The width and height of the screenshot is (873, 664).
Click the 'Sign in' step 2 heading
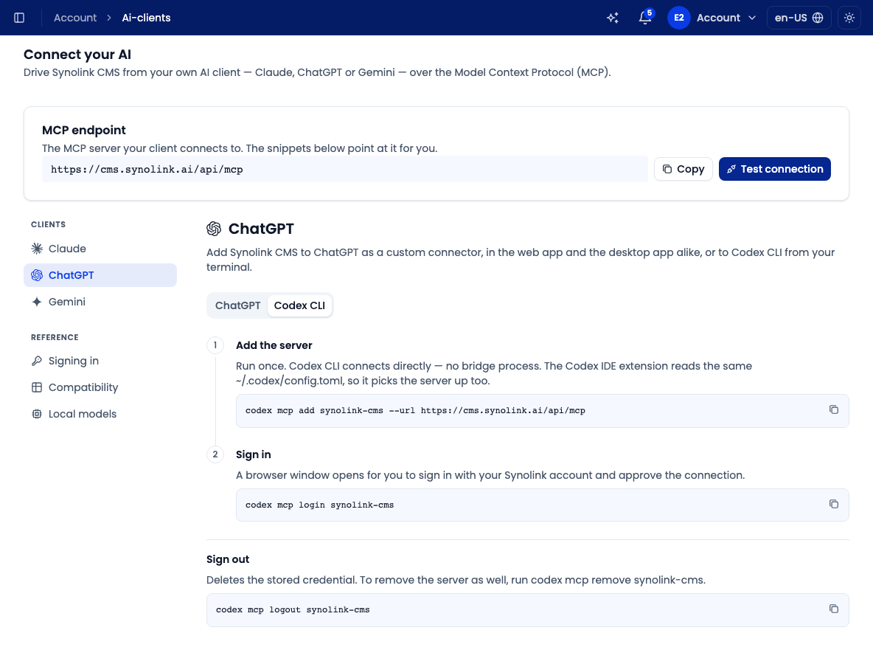pyautogui.click(x=254, y=454)
